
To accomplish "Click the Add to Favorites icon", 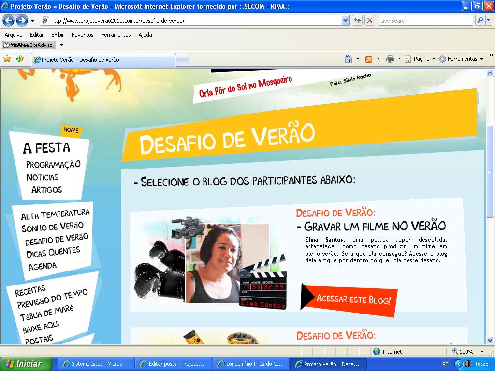I will (20, 59).
